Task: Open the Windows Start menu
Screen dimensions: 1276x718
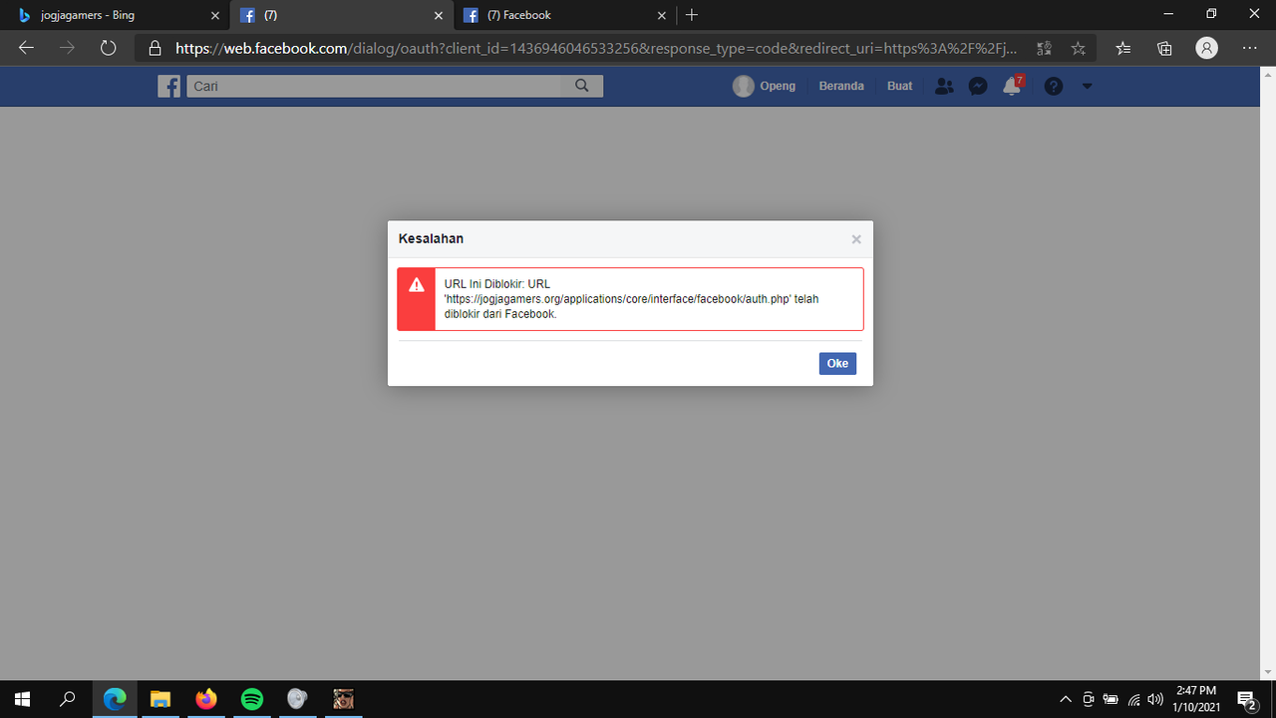Action: pos(22,699)
